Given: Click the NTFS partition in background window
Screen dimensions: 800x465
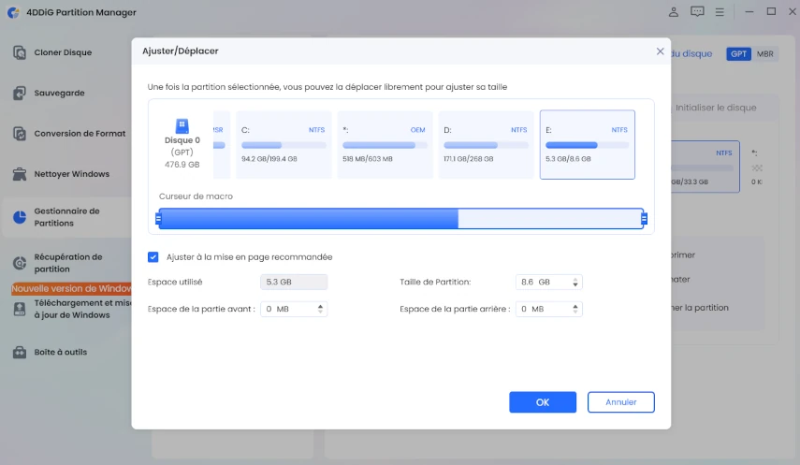Looking at the screenshot, I should point(705,167).
